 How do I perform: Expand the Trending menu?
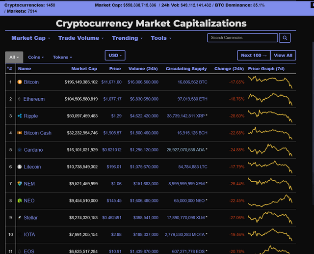point(127,38)
